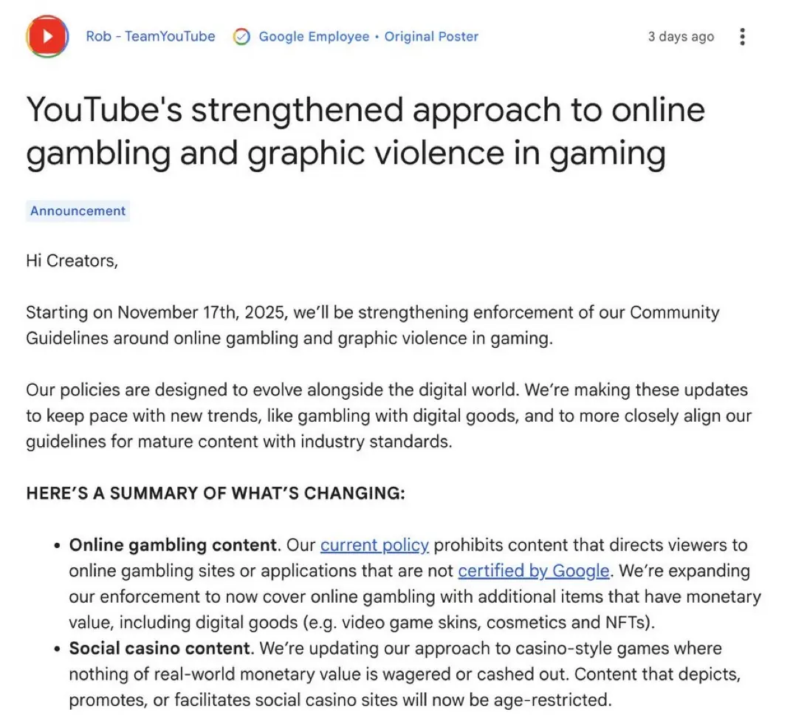The width and height of the screenshot is (790, 715).
Task: Click the Original Poster label
Action: tap(431, 37)
